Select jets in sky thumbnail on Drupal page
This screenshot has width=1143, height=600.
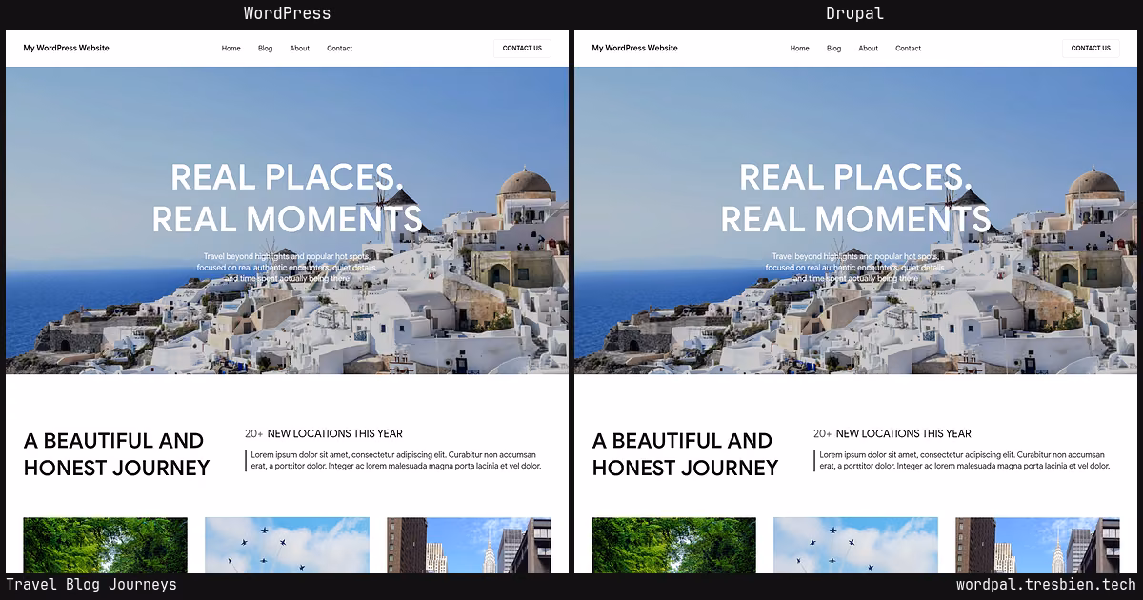coord(855,545)
